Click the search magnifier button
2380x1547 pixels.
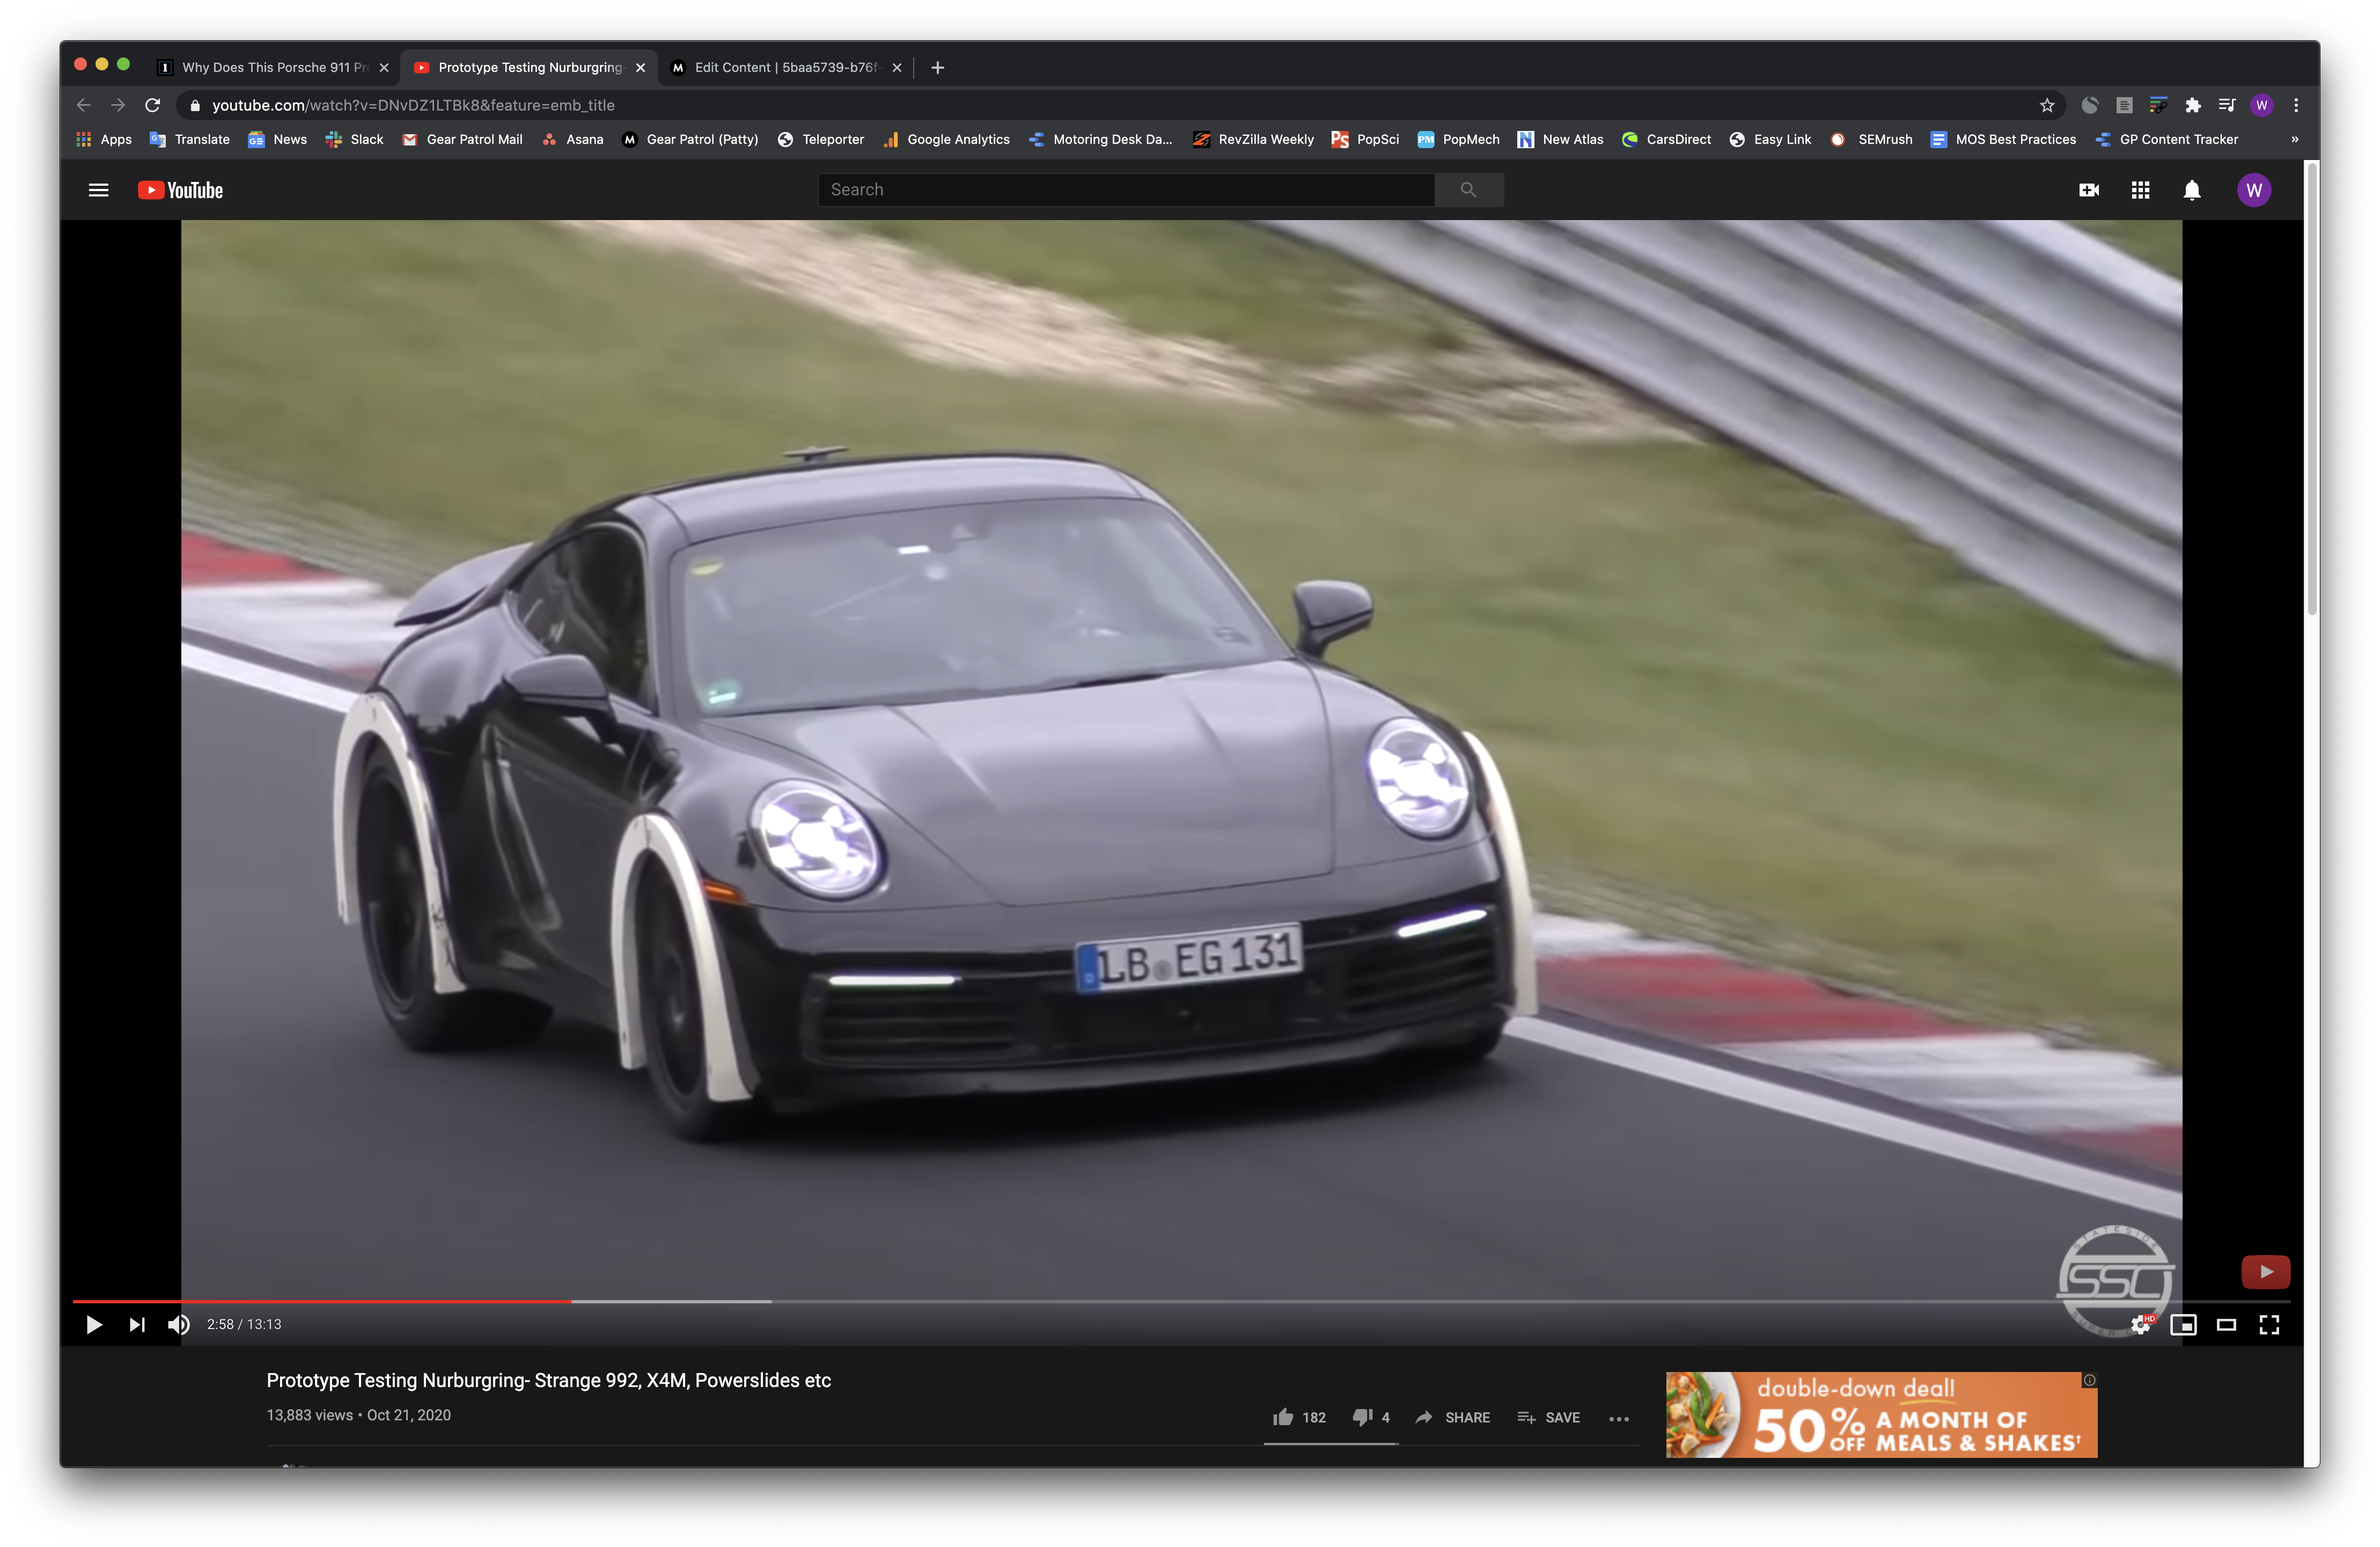point(1468,190)
